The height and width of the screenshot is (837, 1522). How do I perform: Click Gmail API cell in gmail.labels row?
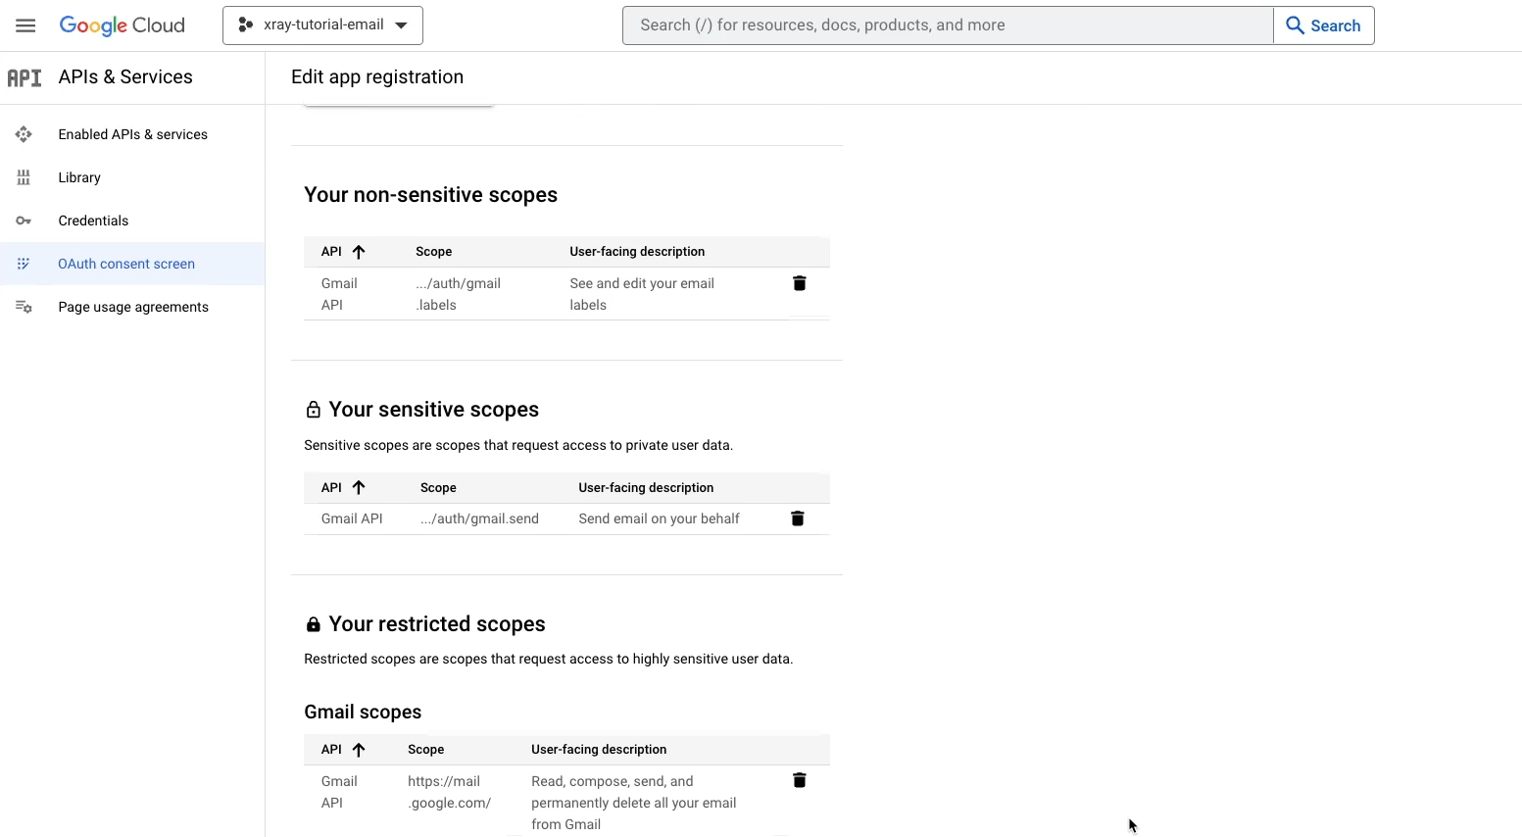pyautogui.click(x=339, y=294)
